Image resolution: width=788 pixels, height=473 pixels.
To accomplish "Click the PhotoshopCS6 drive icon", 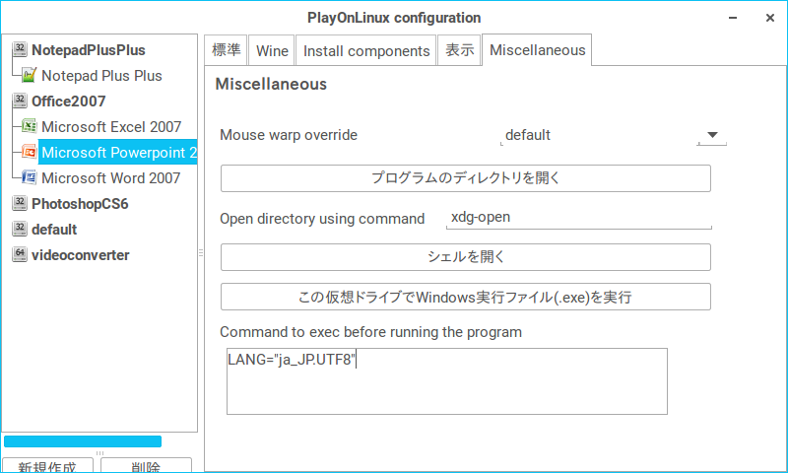I will pyautogui.click(x=20, y=203).
